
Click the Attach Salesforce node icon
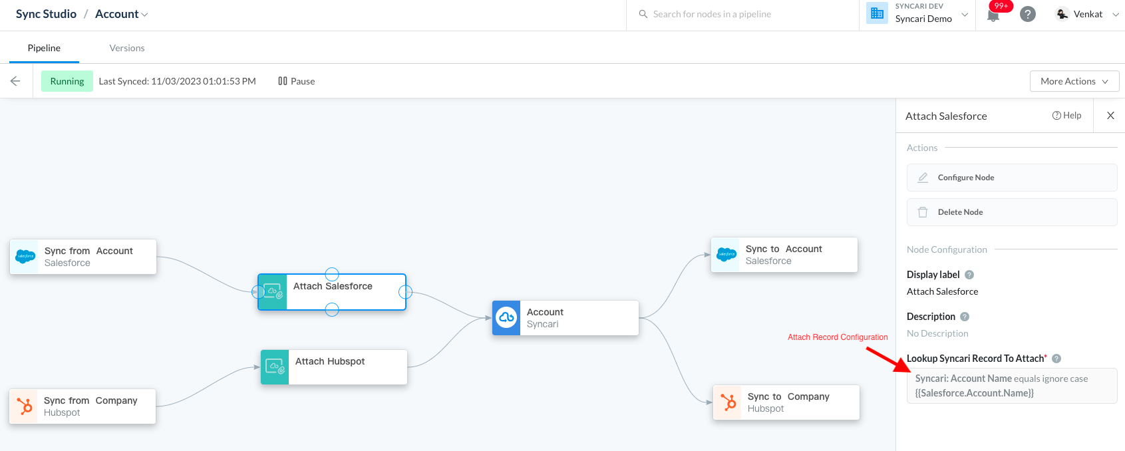273,292
